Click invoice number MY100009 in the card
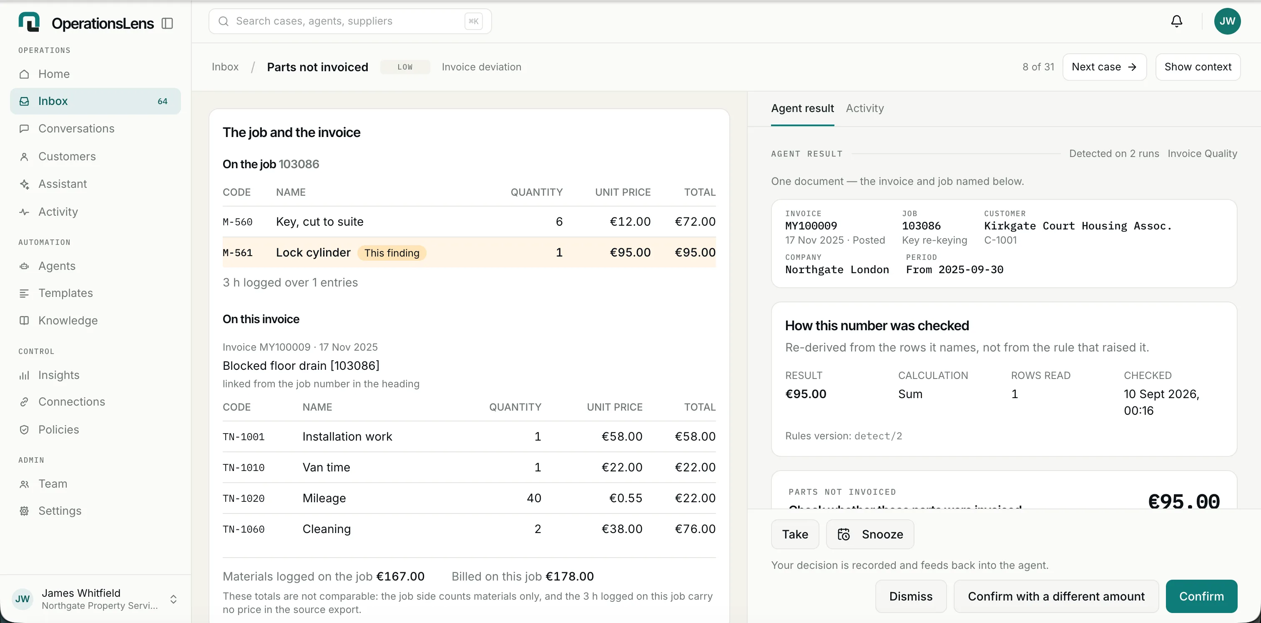This screenshot has width=1261, height=623. coord(811,226)
